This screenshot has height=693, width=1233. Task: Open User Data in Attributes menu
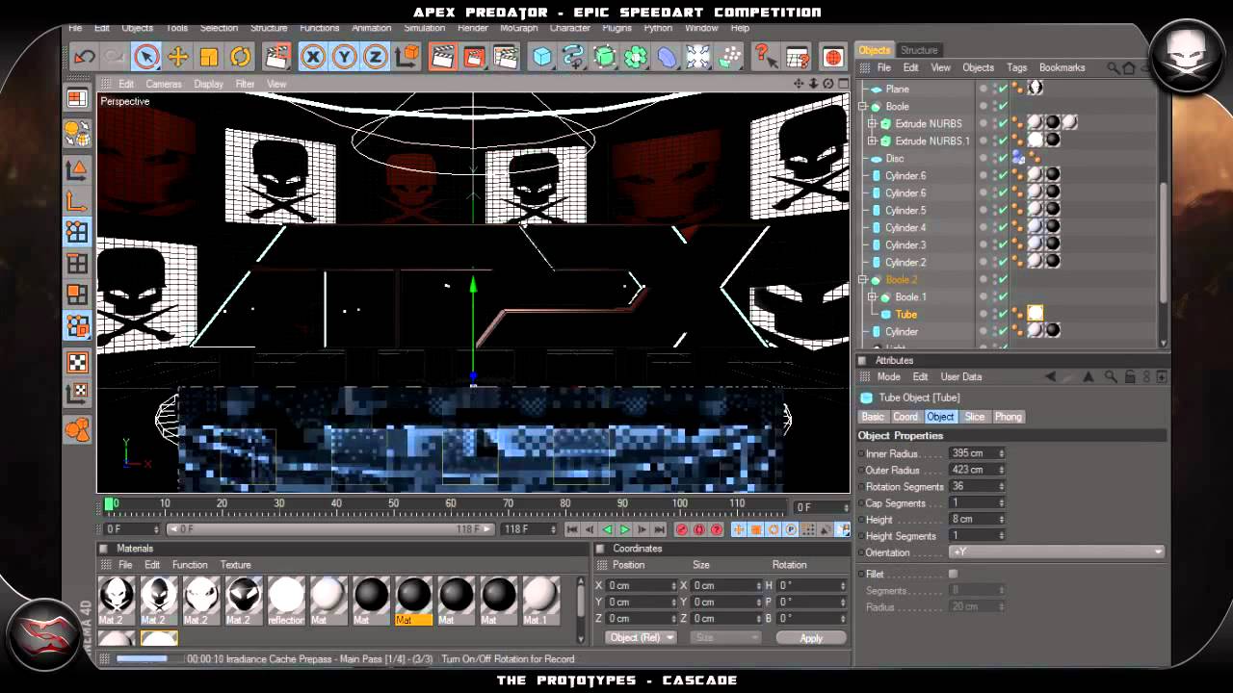[x=960, y=376]
